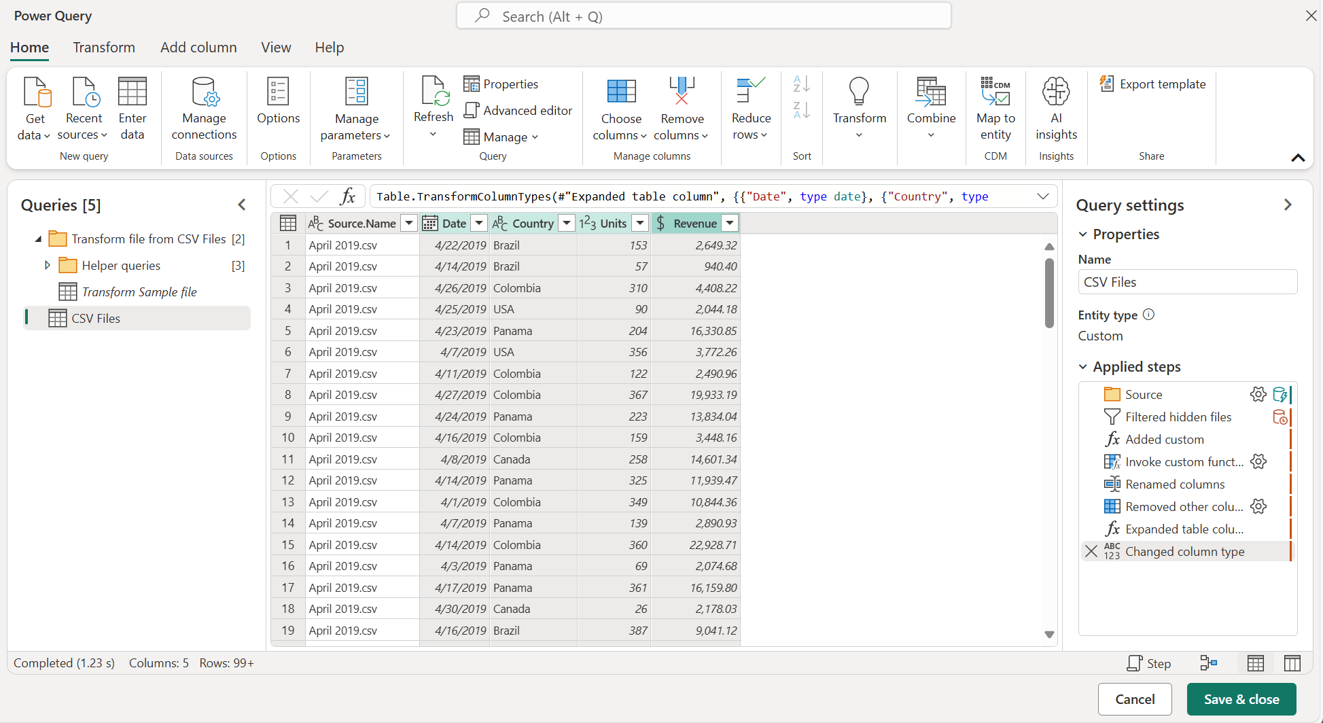Viewport: 1323px width, 723px height.
Task: Toggle the column quality view
Action: [x=1292, y=663]
